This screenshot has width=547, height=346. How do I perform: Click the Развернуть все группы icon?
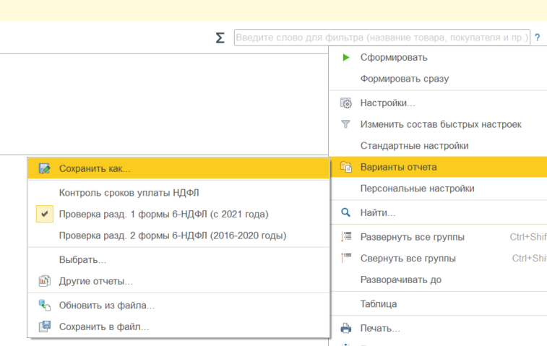click(x=345, y=237)
